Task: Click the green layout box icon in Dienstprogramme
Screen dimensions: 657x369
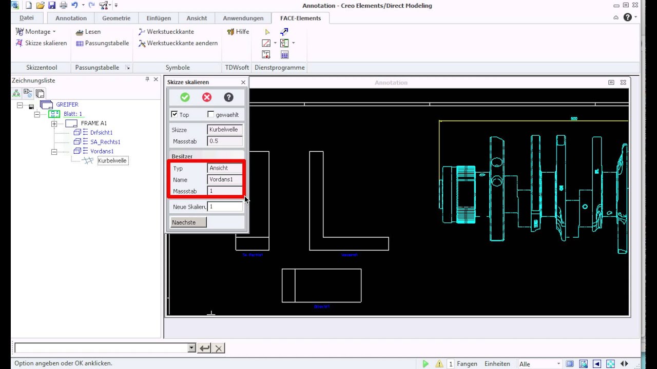Action: pyautogui.click(x=284, y=43)
